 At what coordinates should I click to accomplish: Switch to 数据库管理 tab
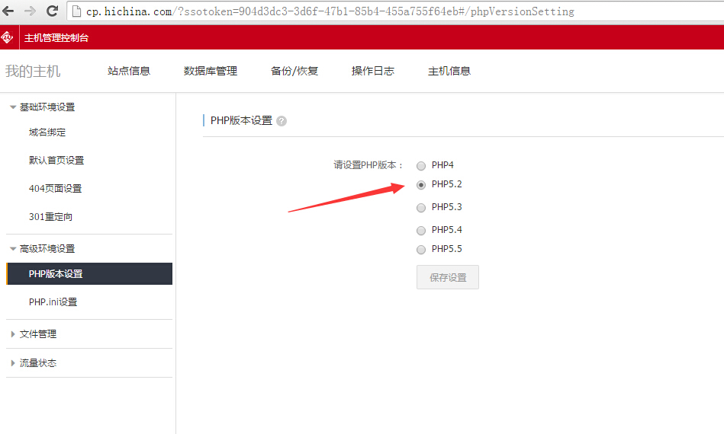pyautogui.click(x=211, y=71)
